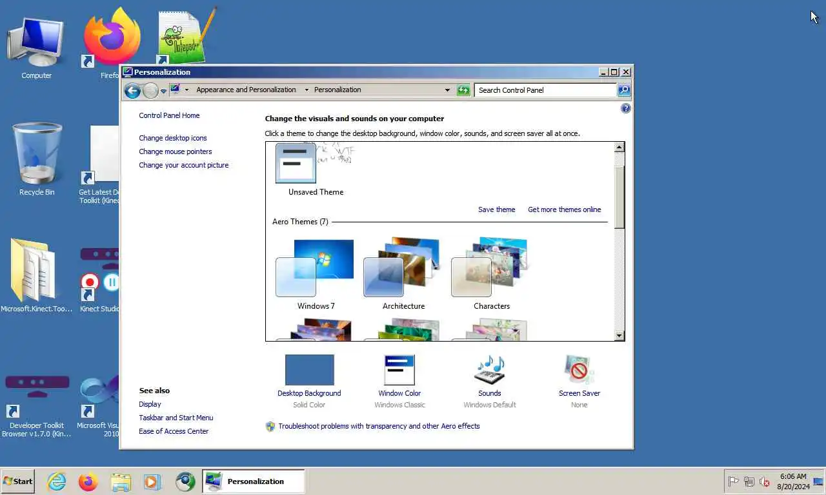Open Internet Explorer from taskbar
The height and width of the screenshot is (495, 826).
[x=57, y=481]
